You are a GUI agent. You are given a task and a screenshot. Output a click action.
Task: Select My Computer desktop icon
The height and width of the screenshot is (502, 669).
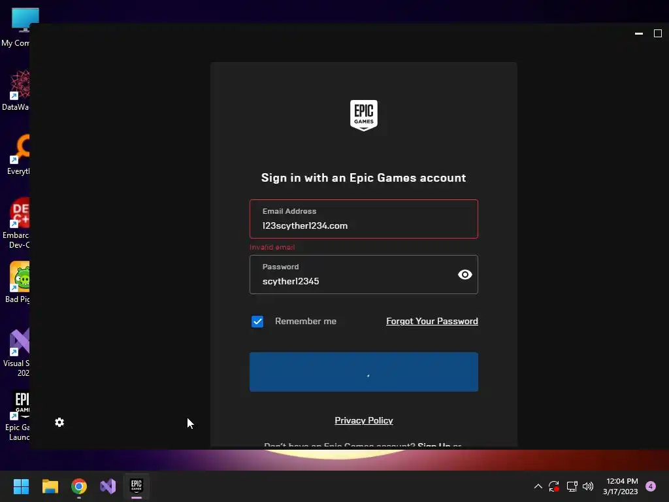click(17, 27)
